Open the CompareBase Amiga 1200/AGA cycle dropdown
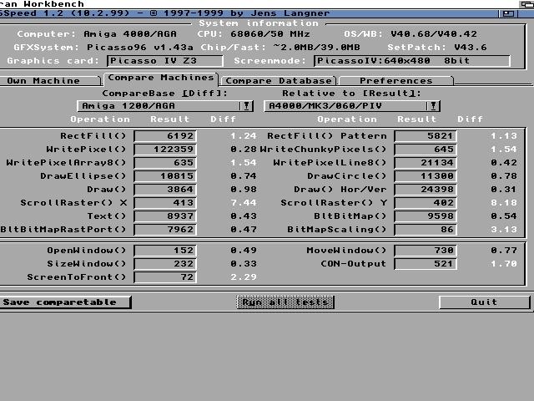This screenshot has width=534, height=401. click(165, 106)
